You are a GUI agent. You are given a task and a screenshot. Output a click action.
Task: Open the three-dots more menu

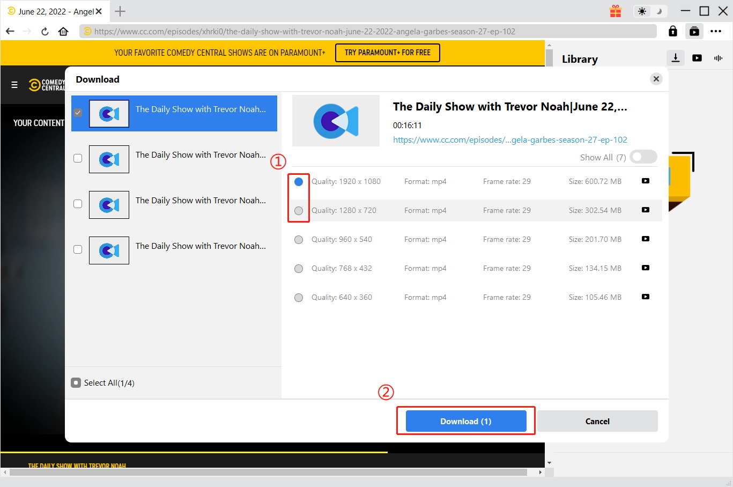[x=716, y=31]
